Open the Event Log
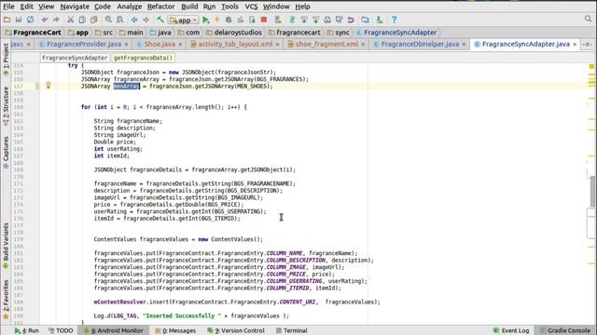The image size is (597, 335). 511,330
